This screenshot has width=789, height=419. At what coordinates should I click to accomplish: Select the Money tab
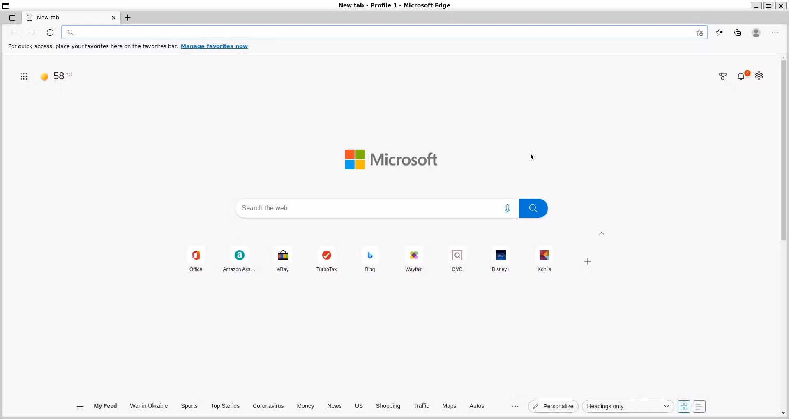pos(305,406)
